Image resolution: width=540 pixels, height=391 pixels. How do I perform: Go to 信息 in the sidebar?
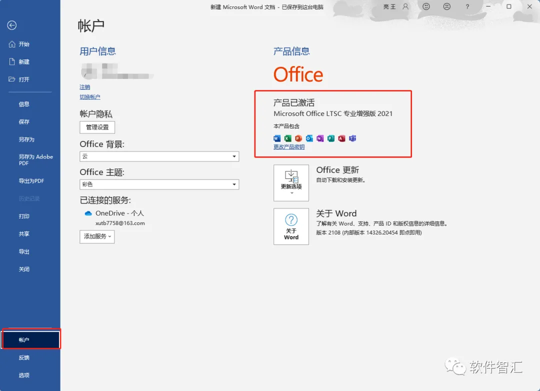point(24,104)
